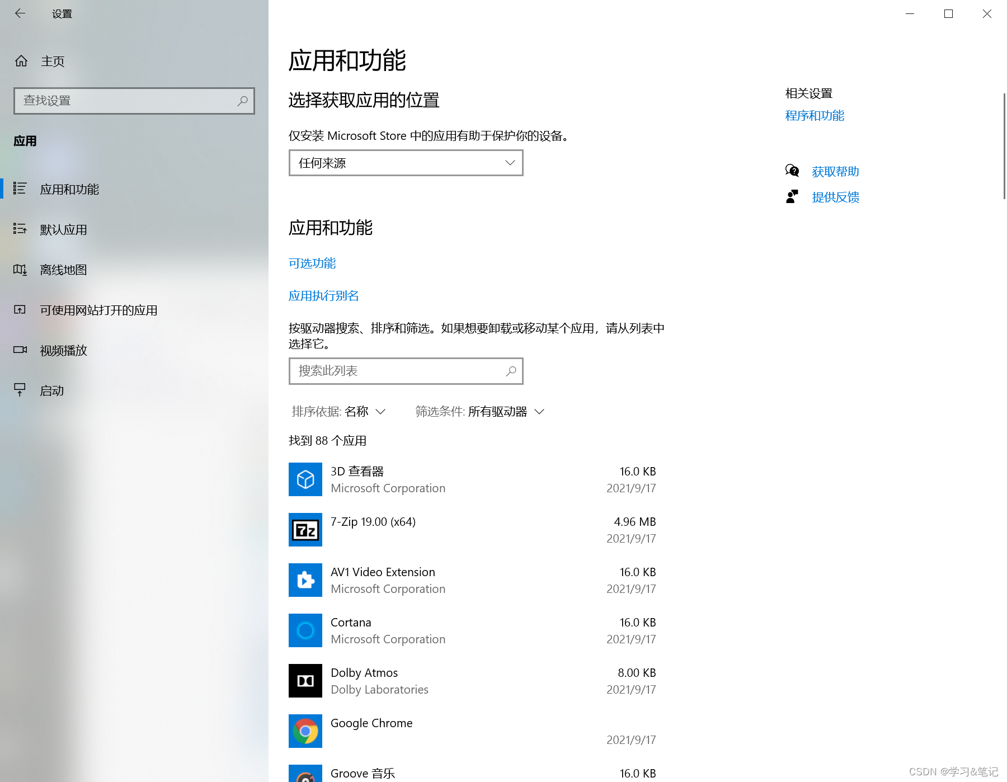Click the 3D 查看器 app icon
Viewport: 1007px width, 782px height.
(305, 479)
